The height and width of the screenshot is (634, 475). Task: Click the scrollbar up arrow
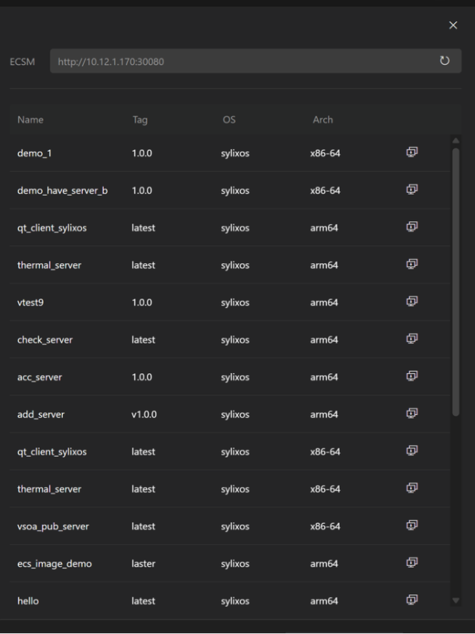(456, 141)
